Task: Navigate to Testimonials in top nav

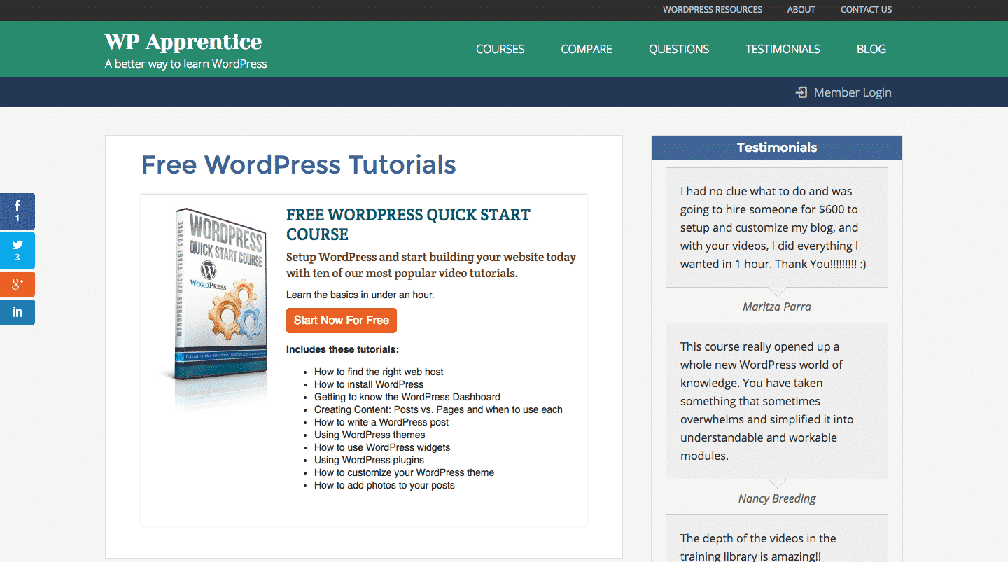Action: tap(783, 49)
